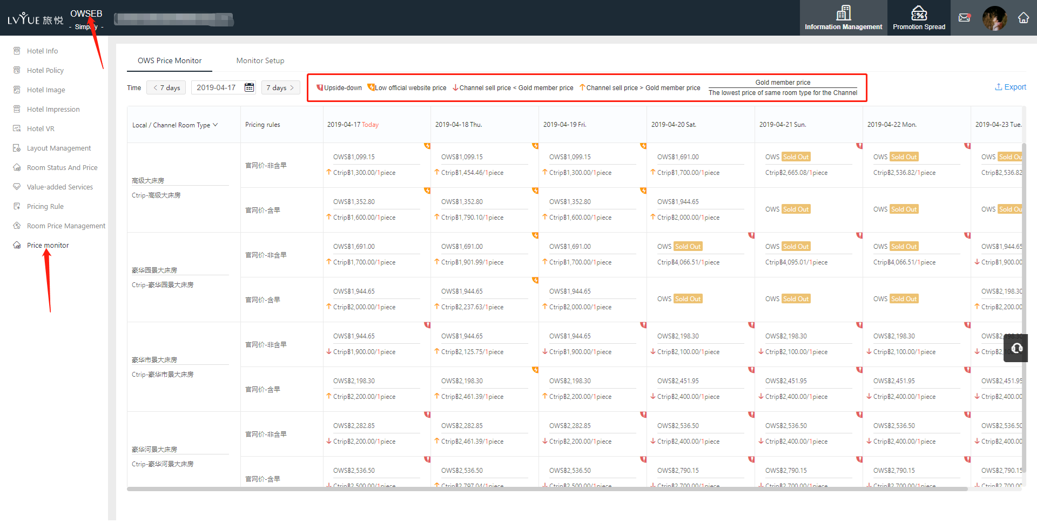Open Room Price Management page
This screenshot has height=523, width=1037.
[66, 226]
